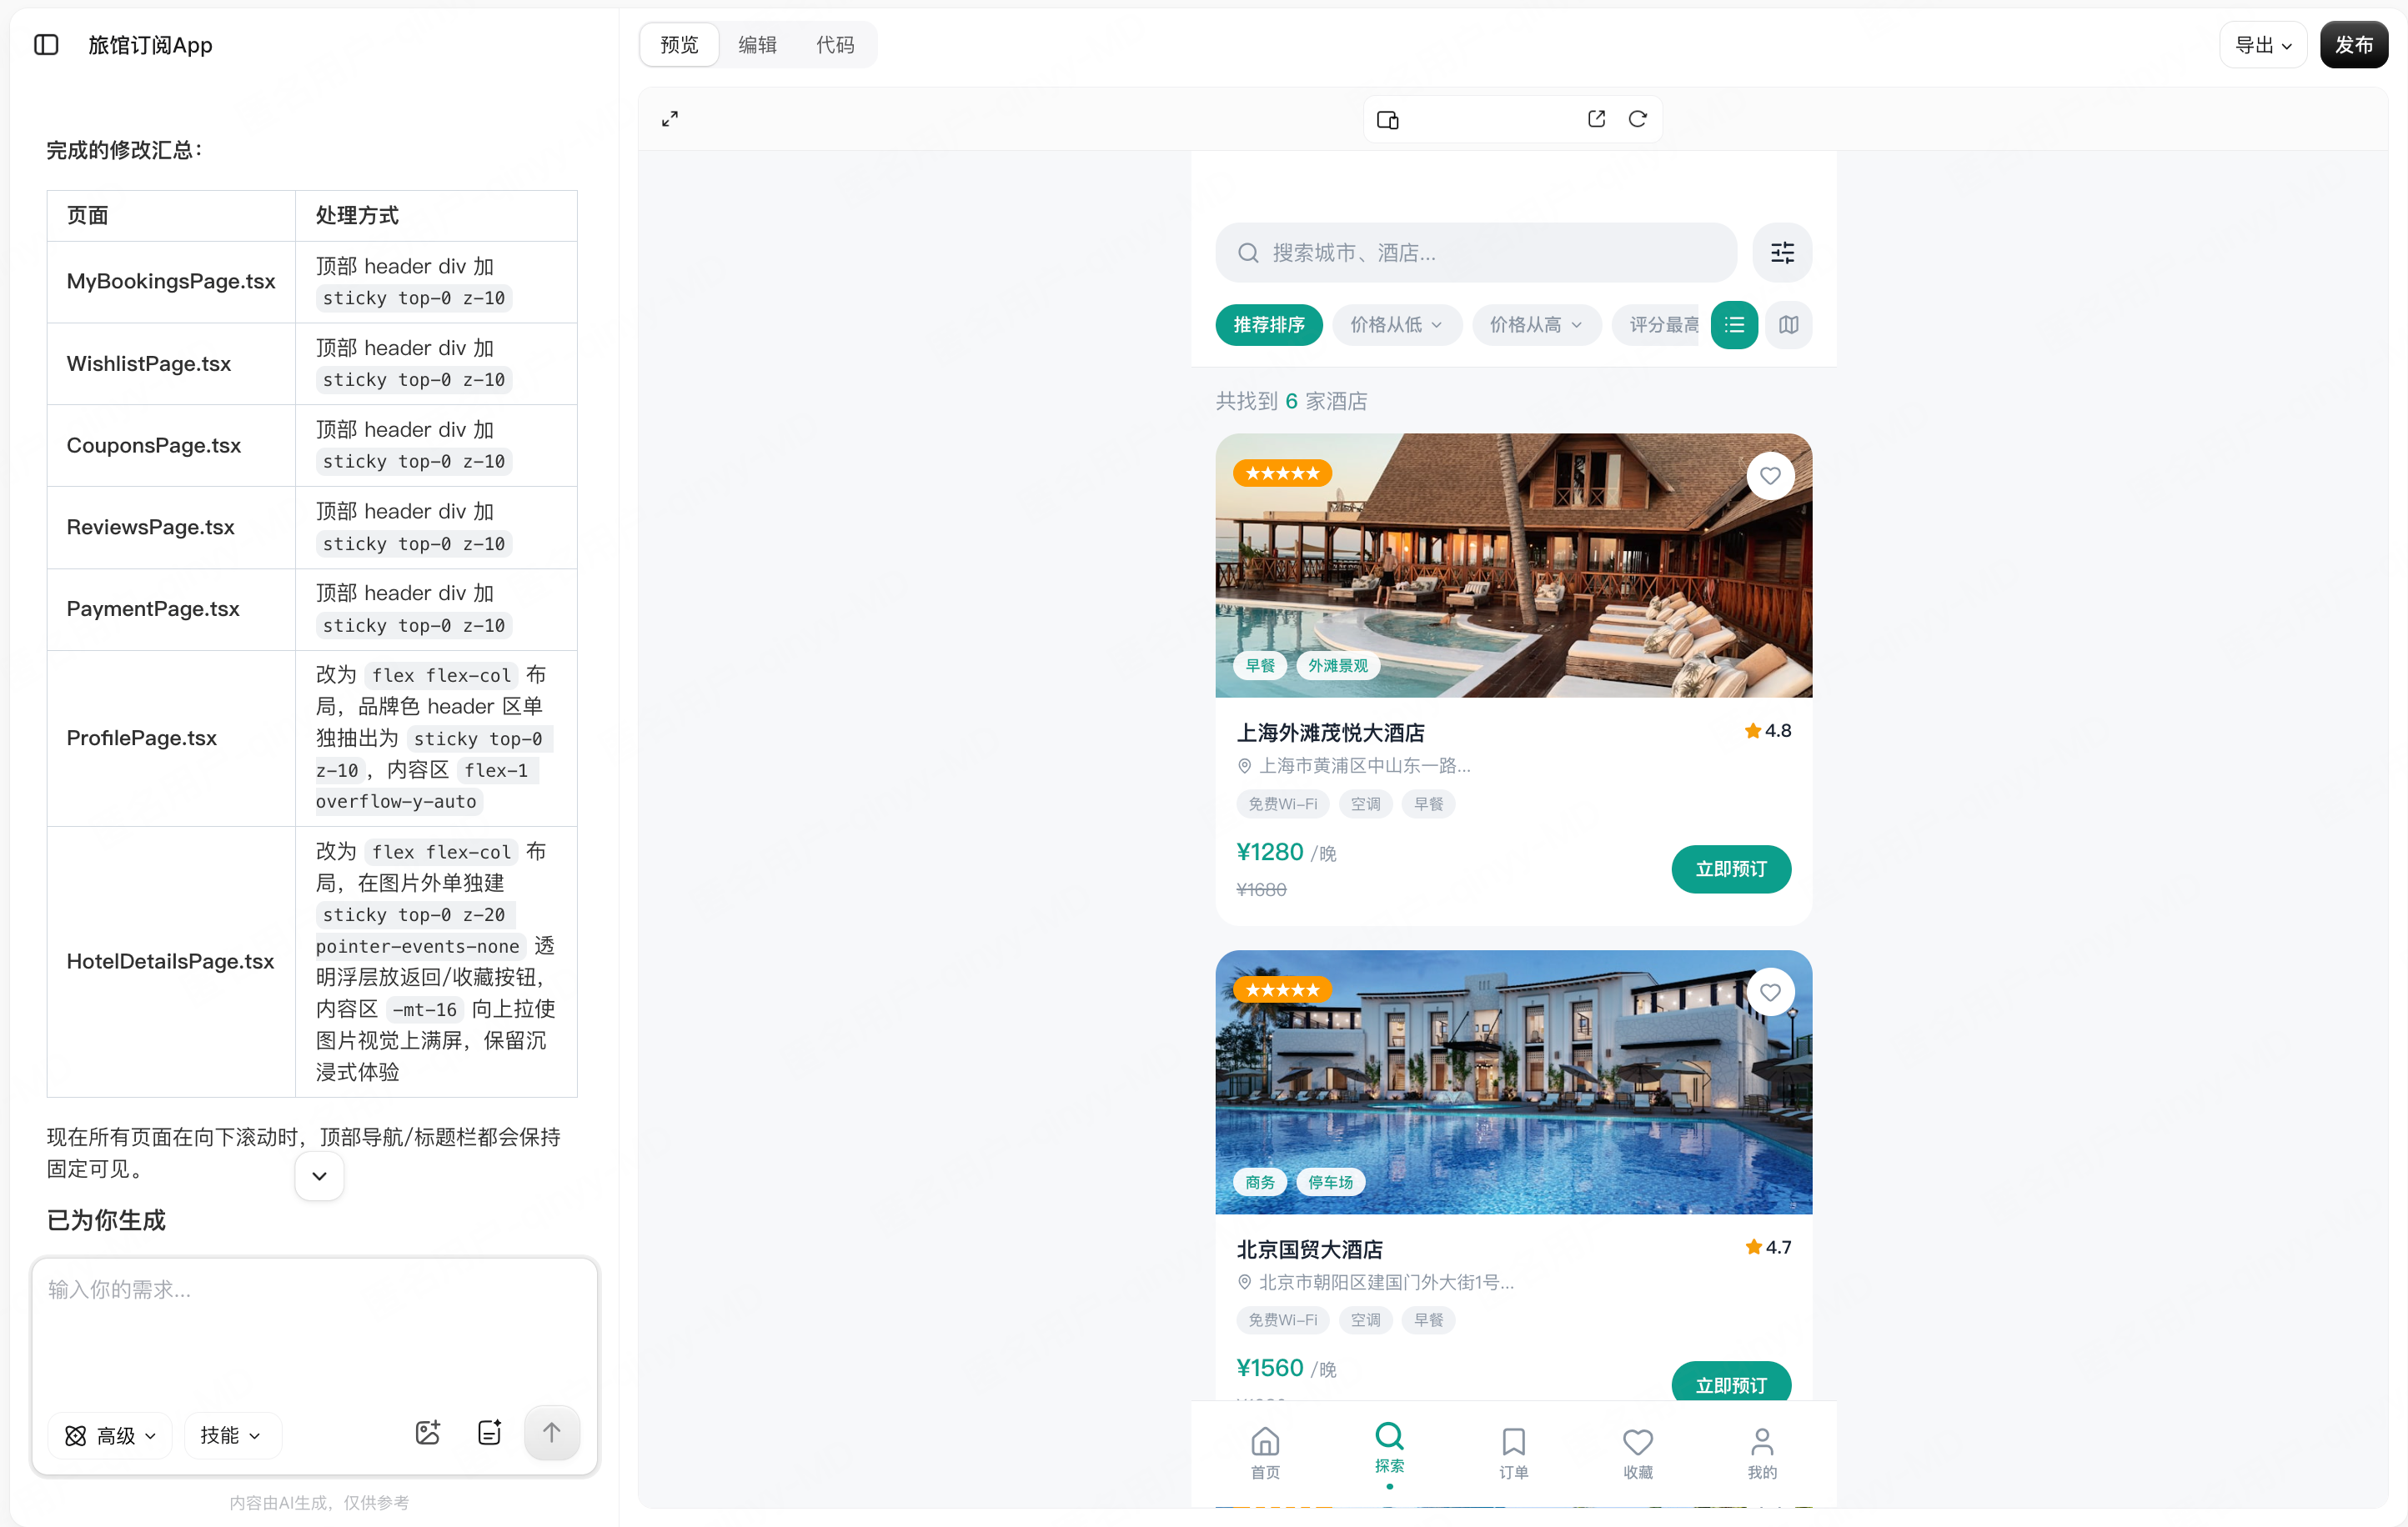Open the 北京国贸大酒店 photo

tap(1514, 1082)
